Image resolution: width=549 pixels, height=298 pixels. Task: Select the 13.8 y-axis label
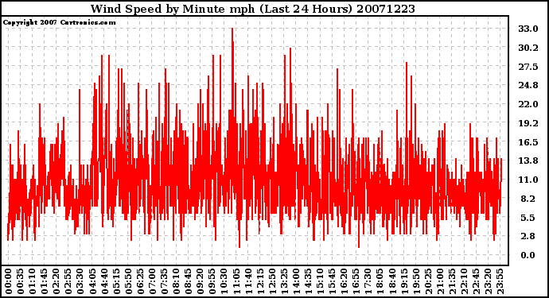pyautogui.click(x=528, y=161)
